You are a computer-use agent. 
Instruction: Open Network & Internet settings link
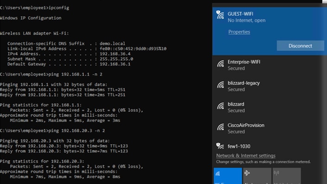tap(245, 156)
